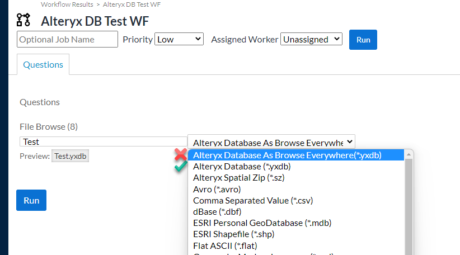
Task: Open the Assigned Worker dropdown
Action: coord(311,40)
